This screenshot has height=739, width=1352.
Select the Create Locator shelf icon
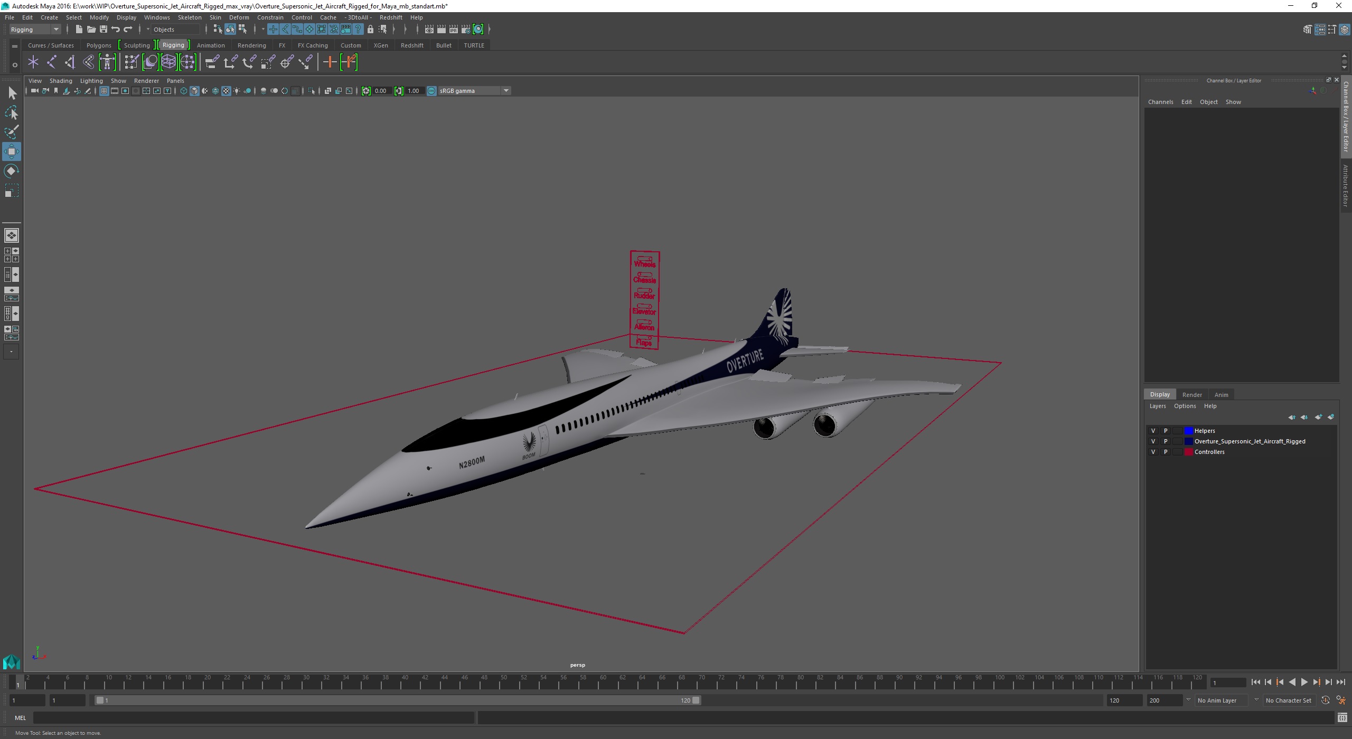pyautogui.click(x=33, y=62)
